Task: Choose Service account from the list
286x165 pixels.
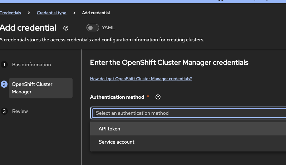Action: (117, 142)
